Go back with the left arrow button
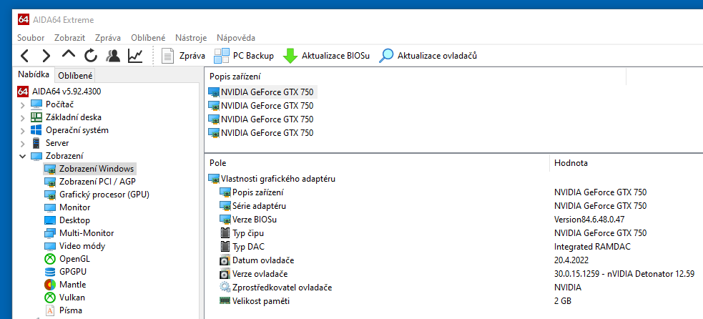The height and width of the screenshot is (319, 703). click(25, 56)
